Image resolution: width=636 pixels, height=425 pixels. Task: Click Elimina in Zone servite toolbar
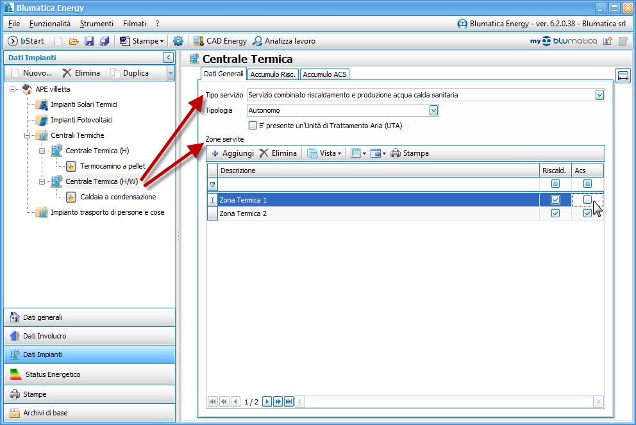(278, 153)
